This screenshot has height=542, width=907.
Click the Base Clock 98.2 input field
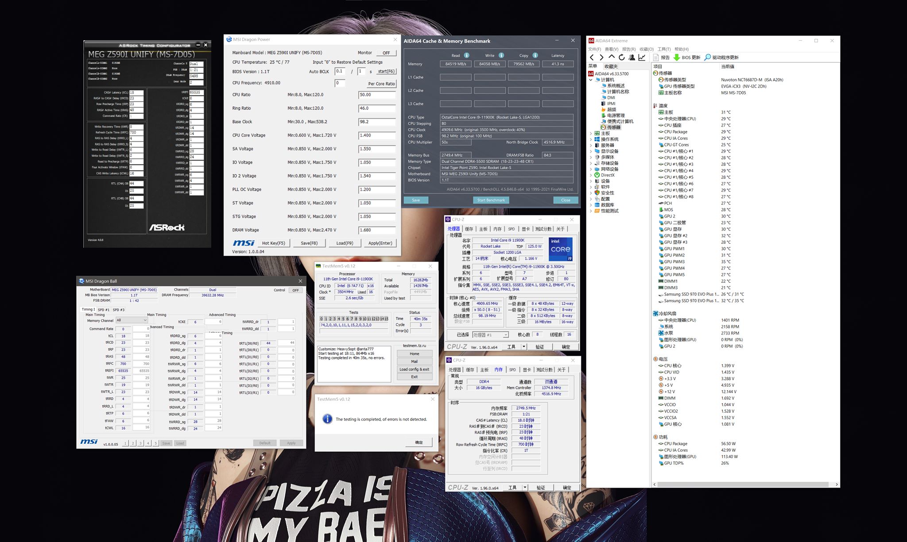(377, 122)
